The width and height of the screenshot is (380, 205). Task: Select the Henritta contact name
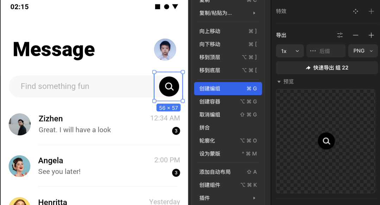point(52,202)
